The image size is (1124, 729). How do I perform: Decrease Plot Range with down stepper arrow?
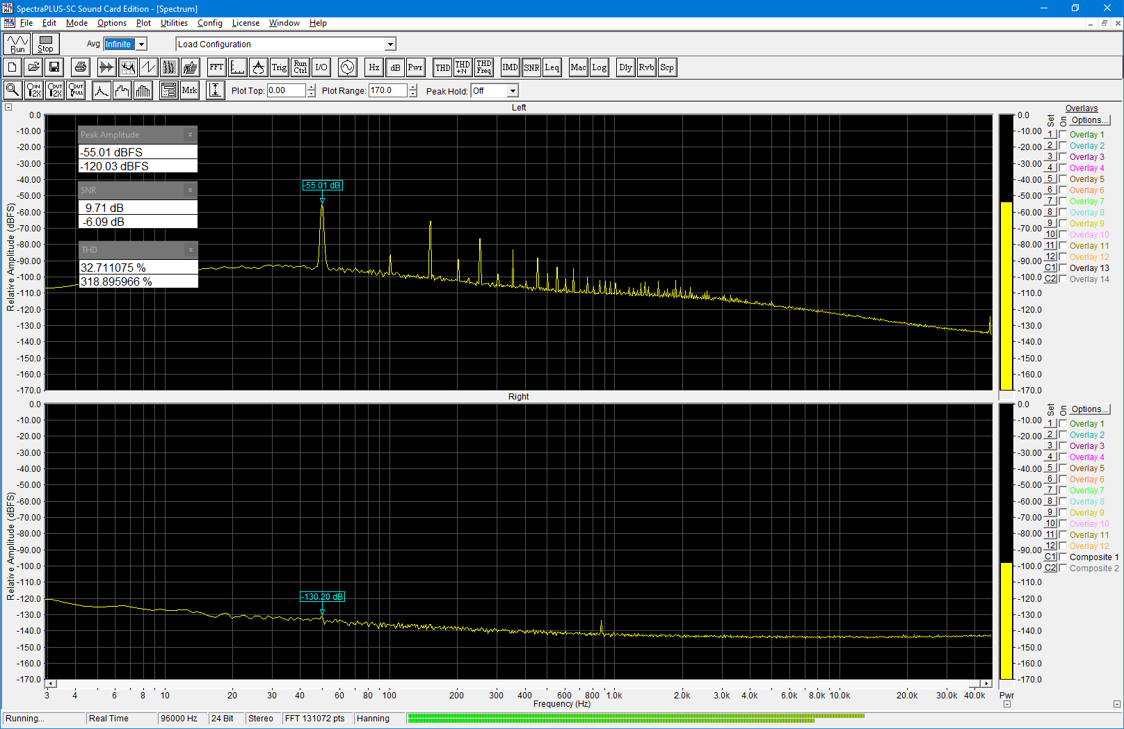click(413, 94)
